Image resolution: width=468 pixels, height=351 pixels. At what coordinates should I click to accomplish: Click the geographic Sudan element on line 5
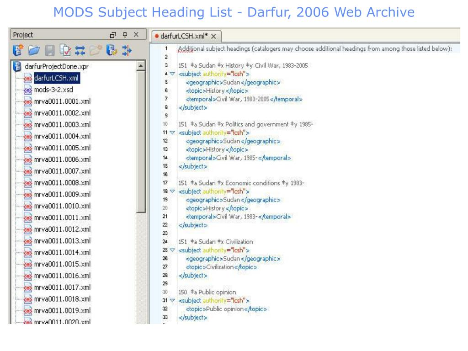click(233, 82)
